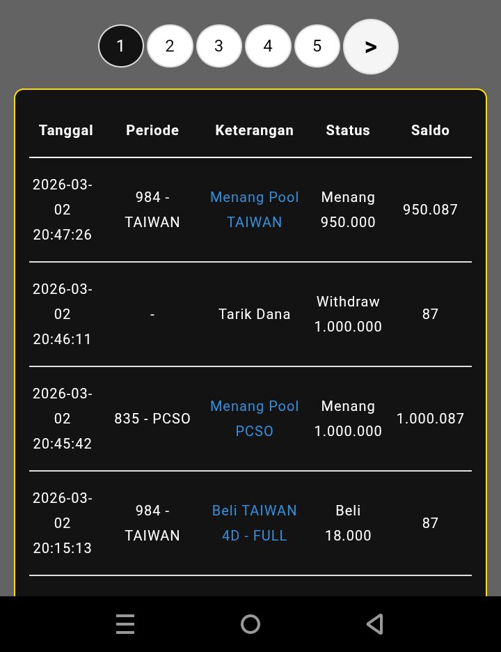
Task: Open the Menang Pool PCSO link
Action: [x=255, y=419]
